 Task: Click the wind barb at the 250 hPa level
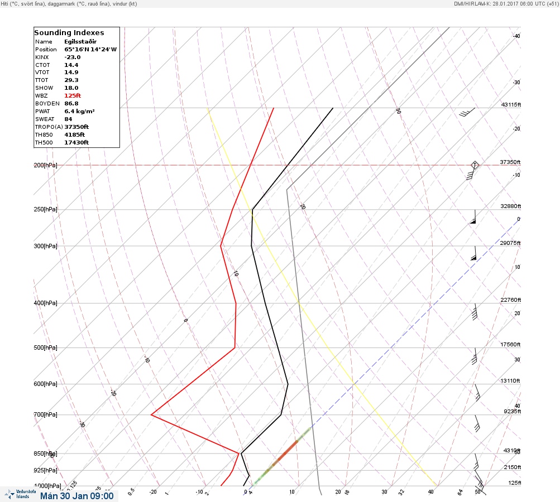click(x=473, y=217)
